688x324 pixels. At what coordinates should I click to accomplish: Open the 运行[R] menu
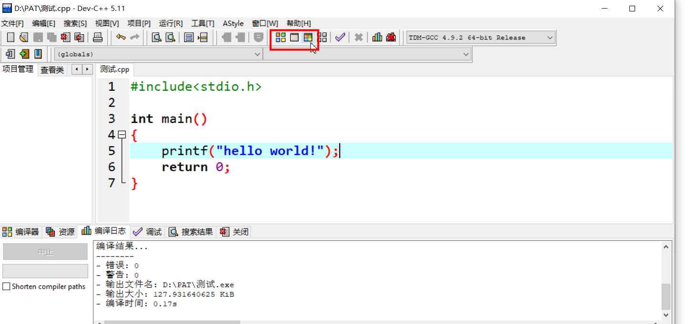[171, 23]
